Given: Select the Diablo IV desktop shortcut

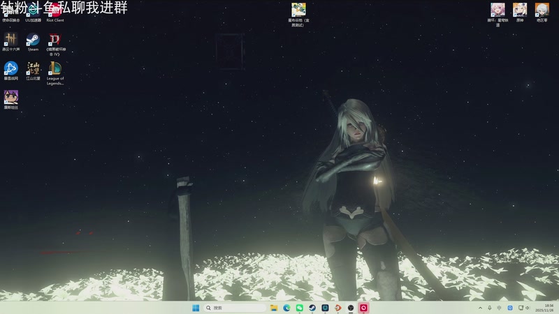Looking at the screenshot, I should click(55, 44).
